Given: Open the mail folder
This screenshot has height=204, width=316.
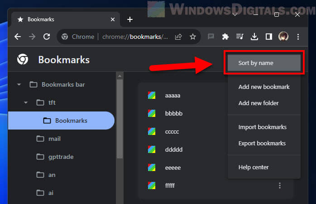Looking at the screenshot, I should click(54, 139).
